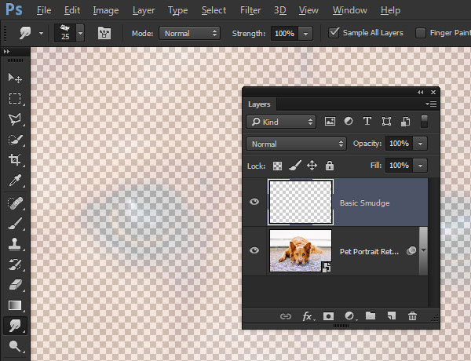Open the Opacity slider arrow
This screenshot has width=471, height=361.
tap(420, 144)
